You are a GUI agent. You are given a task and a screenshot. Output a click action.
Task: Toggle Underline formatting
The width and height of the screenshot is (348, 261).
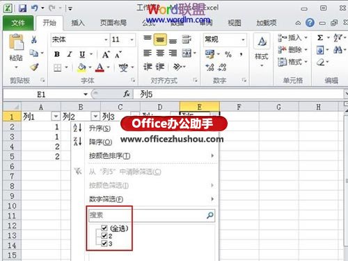point(82,54)
